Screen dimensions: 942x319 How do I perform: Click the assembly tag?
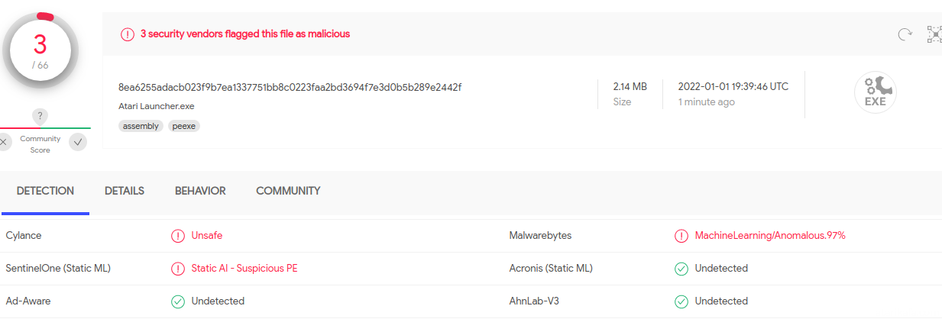[141, 126]
